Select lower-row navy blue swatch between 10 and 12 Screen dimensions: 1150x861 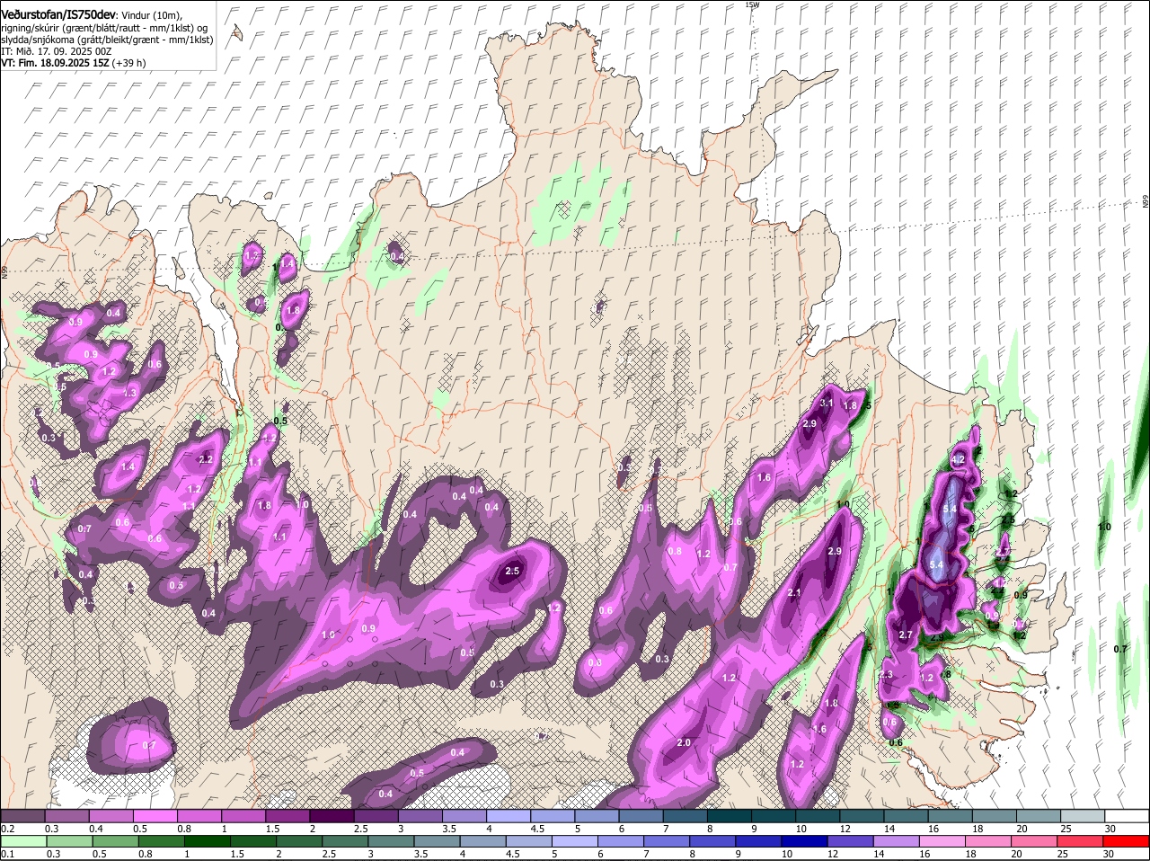point(804,841)
